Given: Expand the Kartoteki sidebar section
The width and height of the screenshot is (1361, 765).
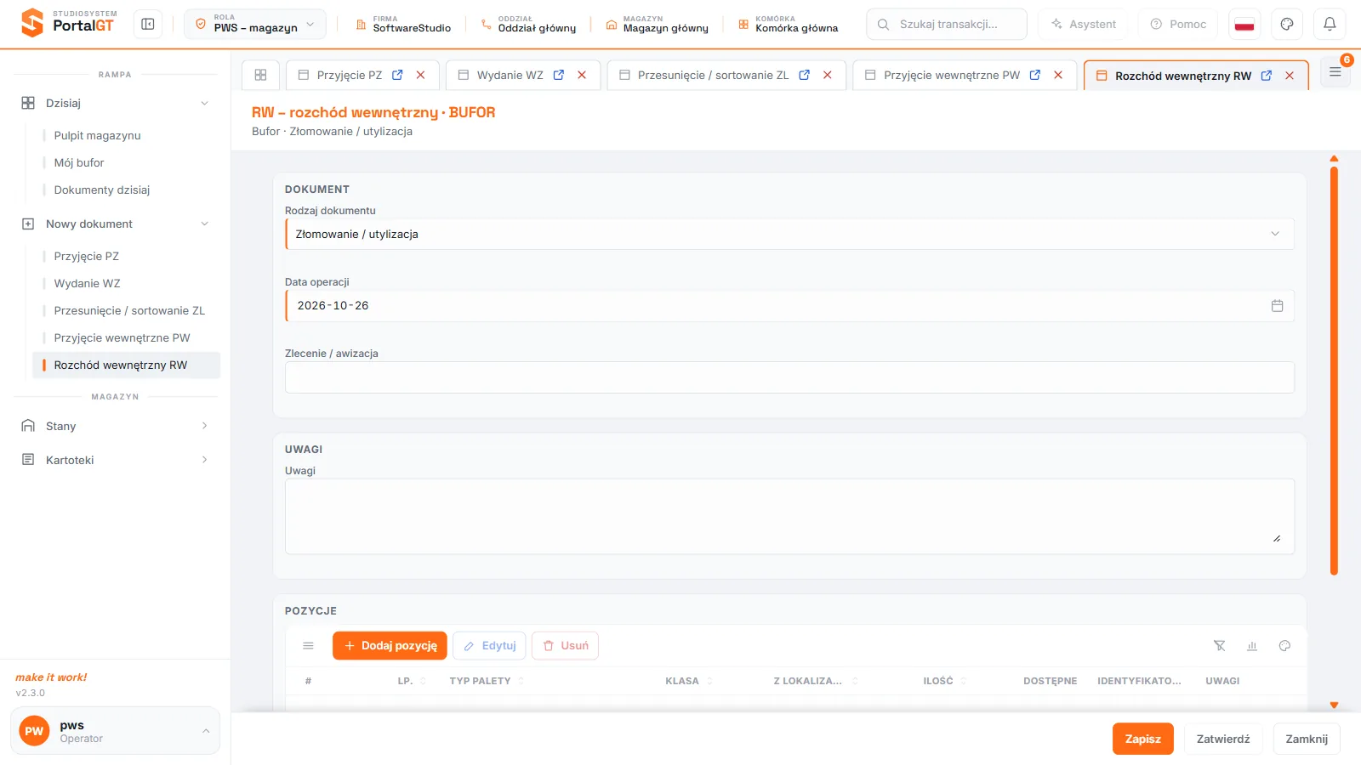Looking at the screenshot, I should (x=115, y=460).
